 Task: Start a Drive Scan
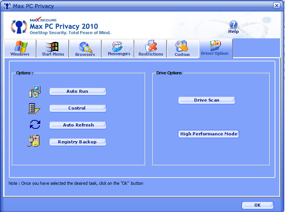click(207, 100)
